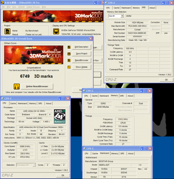
Task: Switch to Cache tab in CPU window
Action: pyautogui.click(x=13, y=103)
